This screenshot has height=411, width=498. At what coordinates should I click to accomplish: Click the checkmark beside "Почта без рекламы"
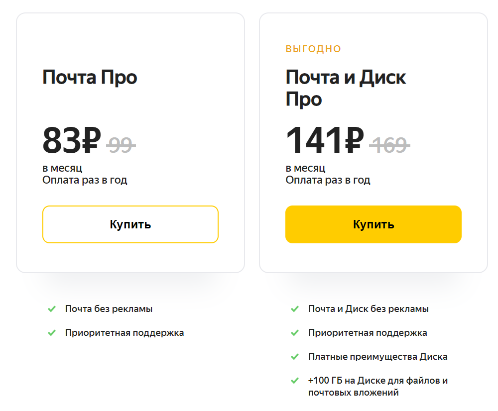52,308
